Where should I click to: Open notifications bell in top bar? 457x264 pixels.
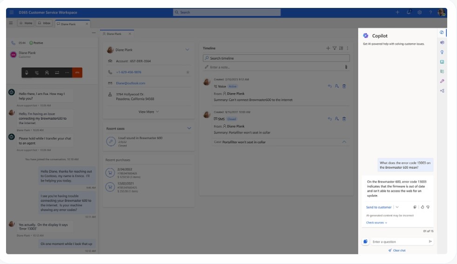pyautogui.click(x=409, y=12)
